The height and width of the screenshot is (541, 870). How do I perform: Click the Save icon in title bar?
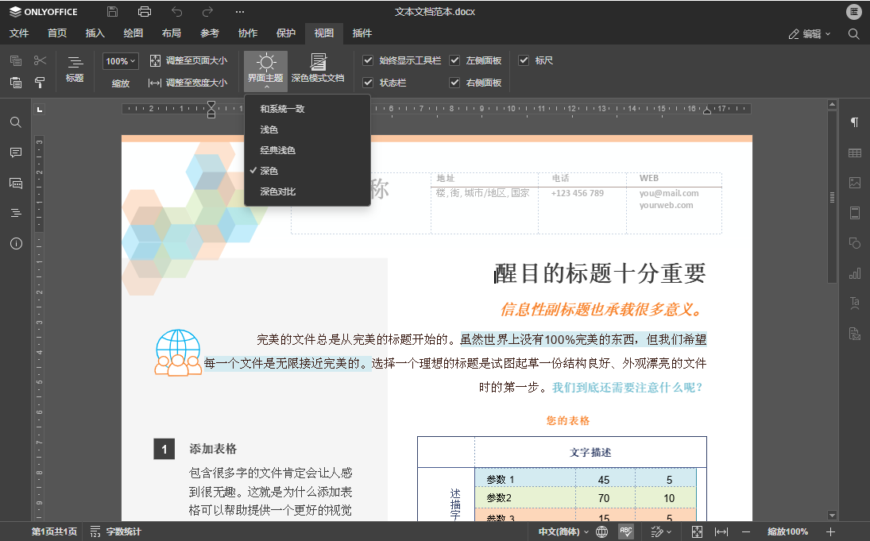[112, 12]
